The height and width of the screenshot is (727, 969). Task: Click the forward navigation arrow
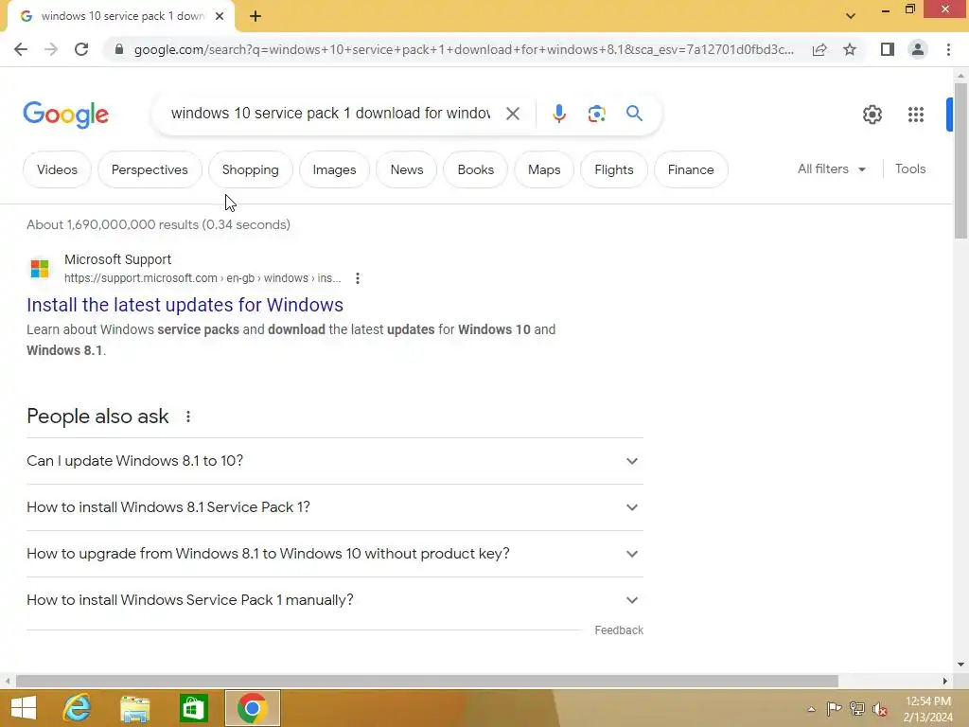pos(51,49)
